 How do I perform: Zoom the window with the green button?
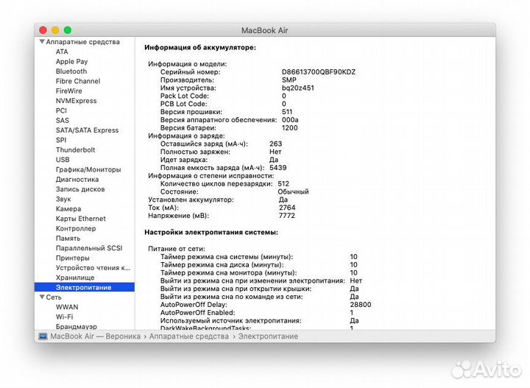[x=68, y=30]
